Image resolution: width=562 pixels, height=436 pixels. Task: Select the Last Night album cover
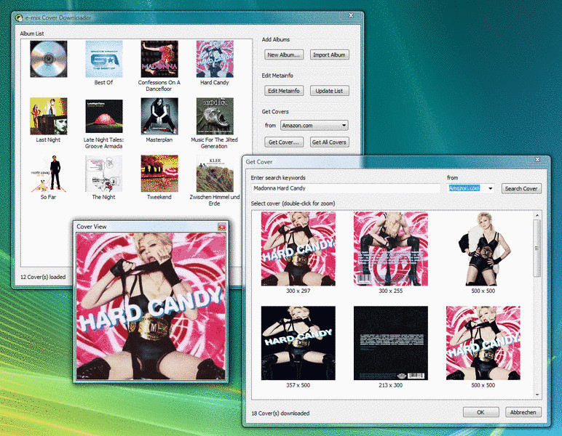[x=48, y=116]
